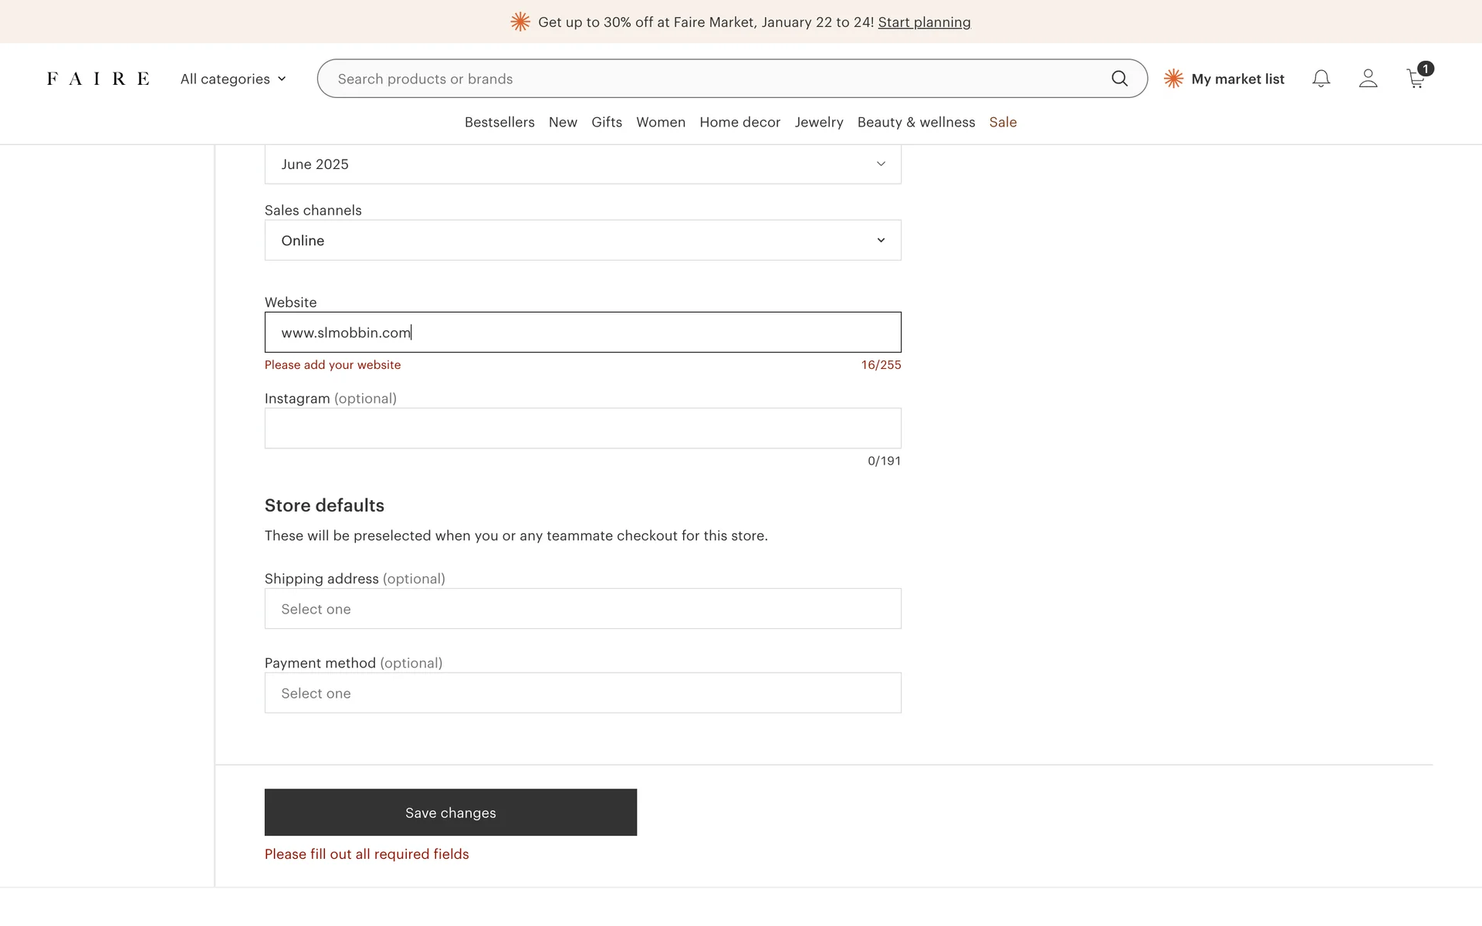Click the My market list starburst icon
This screenshot has height=926, width=1482.
(1173, 79)
